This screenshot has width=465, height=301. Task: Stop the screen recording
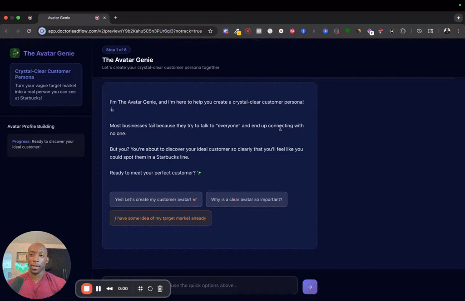point(87,288)
